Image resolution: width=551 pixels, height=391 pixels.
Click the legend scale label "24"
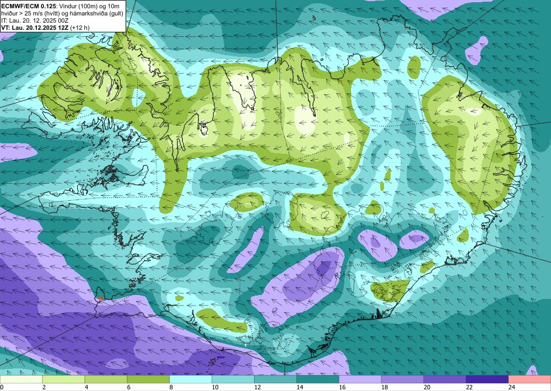coord(512,387)
